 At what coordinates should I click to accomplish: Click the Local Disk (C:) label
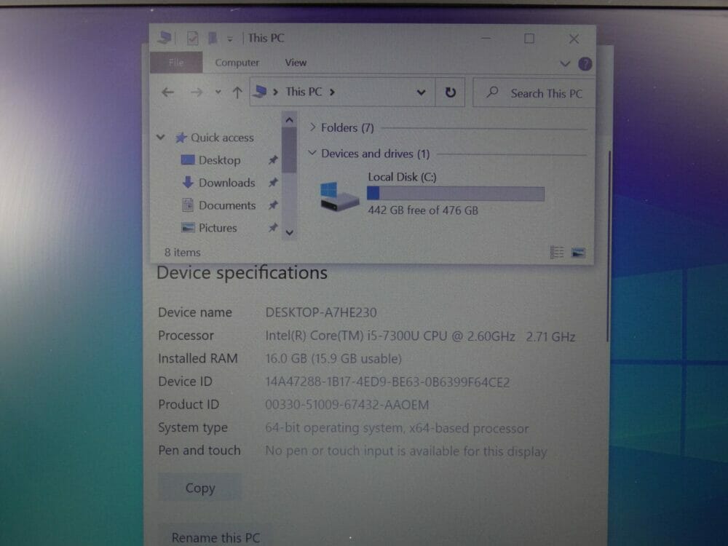click(402, 177)
